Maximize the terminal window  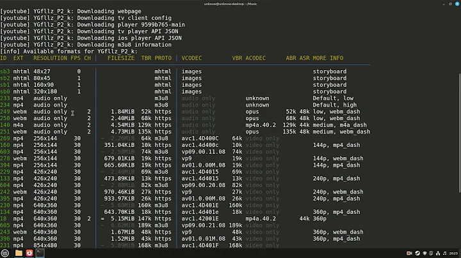[x=450, y=4]
